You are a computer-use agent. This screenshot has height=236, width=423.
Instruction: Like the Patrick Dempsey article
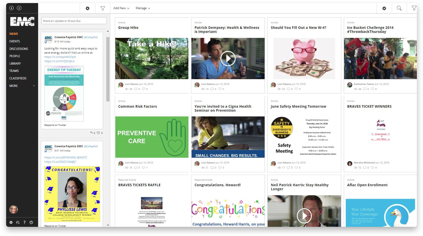pos(220,89)
